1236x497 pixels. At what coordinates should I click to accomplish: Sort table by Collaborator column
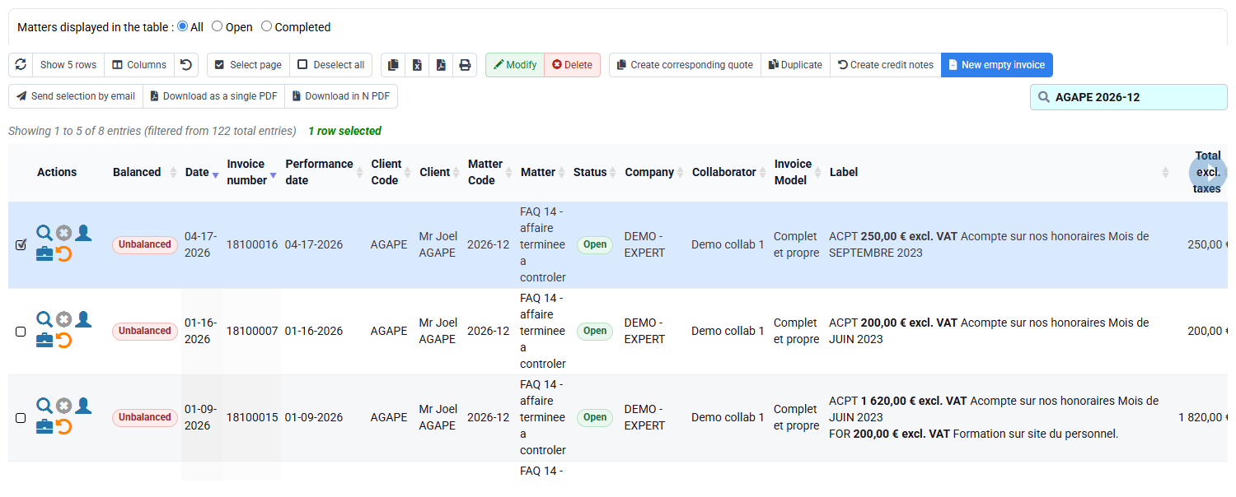point(729,172)
